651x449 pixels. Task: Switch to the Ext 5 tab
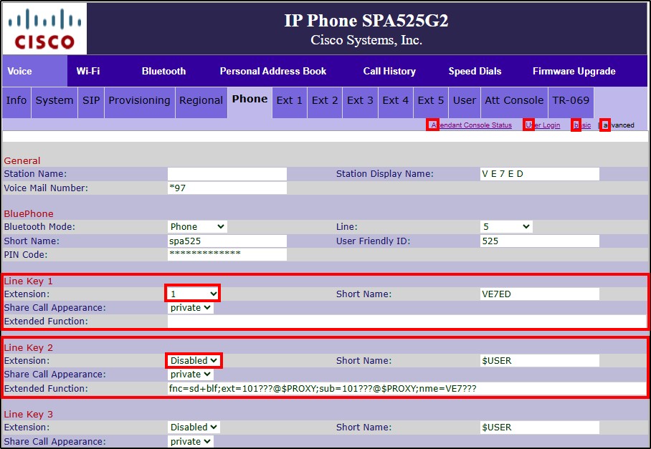pyautogui.click(x=431, y=101)
